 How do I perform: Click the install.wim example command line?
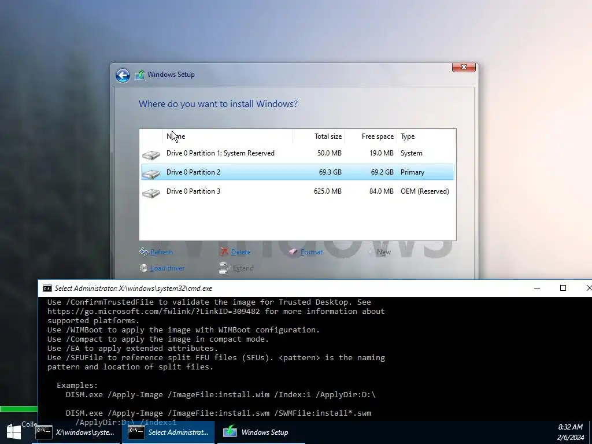(220, 395)
